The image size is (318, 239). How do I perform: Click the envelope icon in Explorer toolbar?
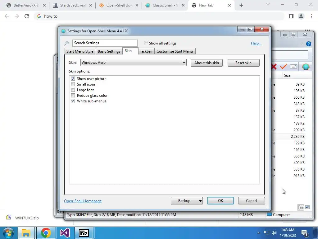tap(293, 67)
